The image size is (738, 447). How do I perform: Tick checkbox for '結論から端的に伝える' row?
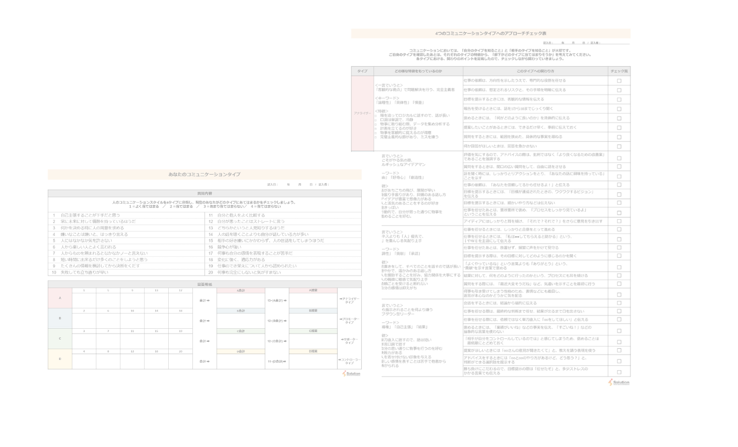[x=619, y=303]
